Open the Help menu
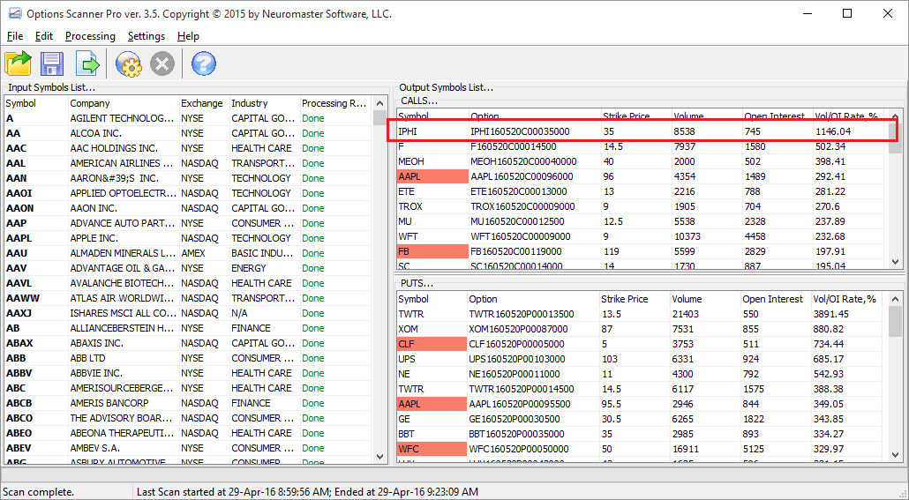This screenshot has height=500, width=909. coord(188,36)
